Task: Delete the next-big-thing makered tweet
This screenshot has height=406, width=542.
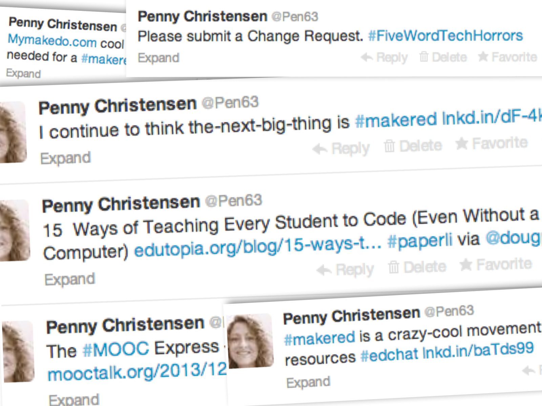Action: (413, 146)
